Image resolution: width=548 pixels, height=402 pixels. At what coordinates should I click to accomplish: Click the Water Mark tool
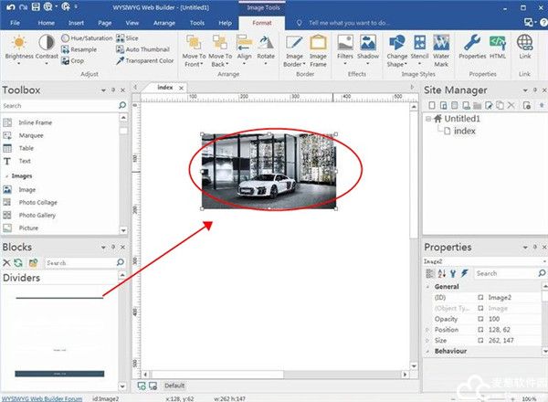click(441, 51)
